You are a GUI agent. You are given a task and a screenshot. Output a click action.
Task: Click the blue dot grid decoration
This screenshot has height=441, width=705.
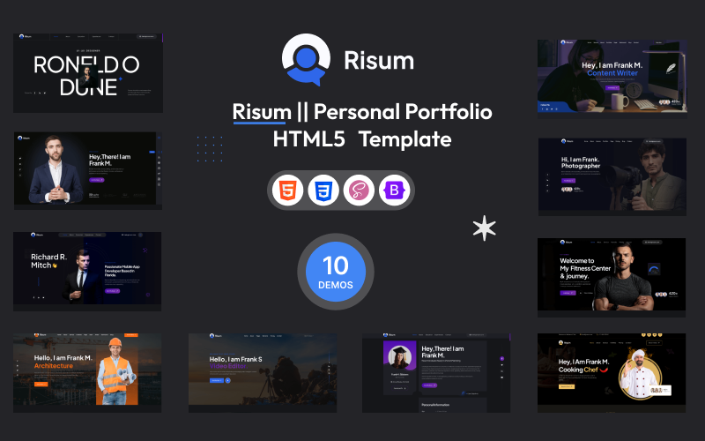click(209, 149)
